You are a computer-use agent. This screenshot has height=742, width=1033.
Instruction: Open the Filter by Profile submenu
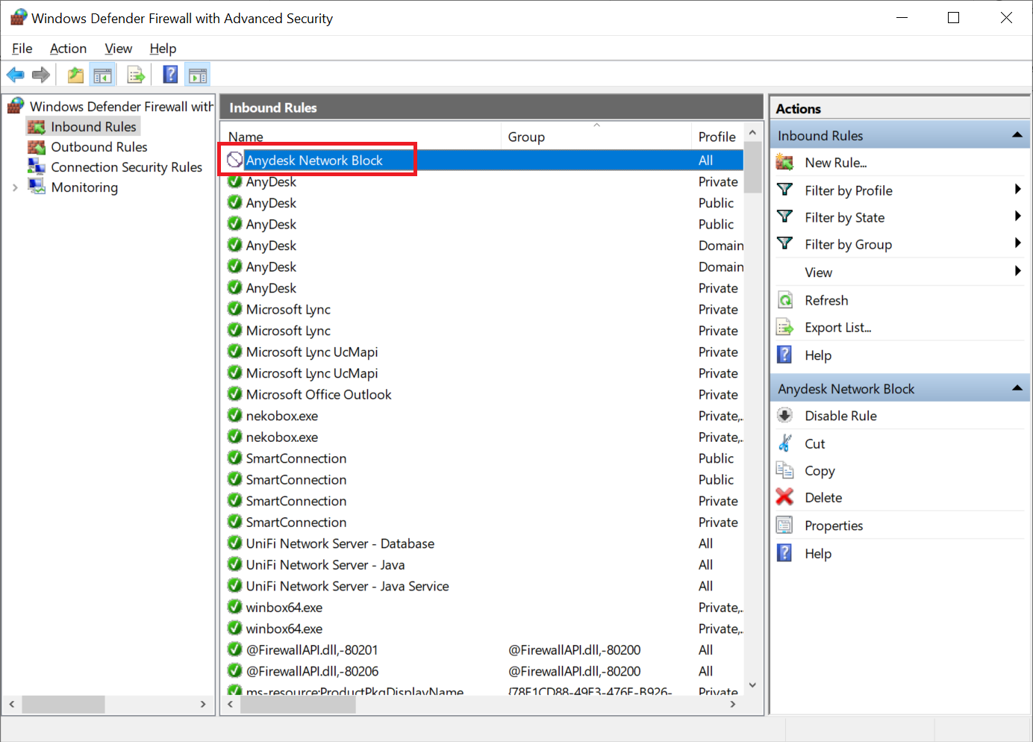(848, 190)
